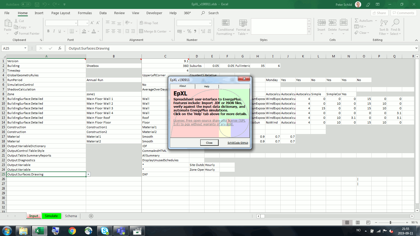420x236 pixels.
Task: Click the Windows Start button
Action: tap(7, 231)
